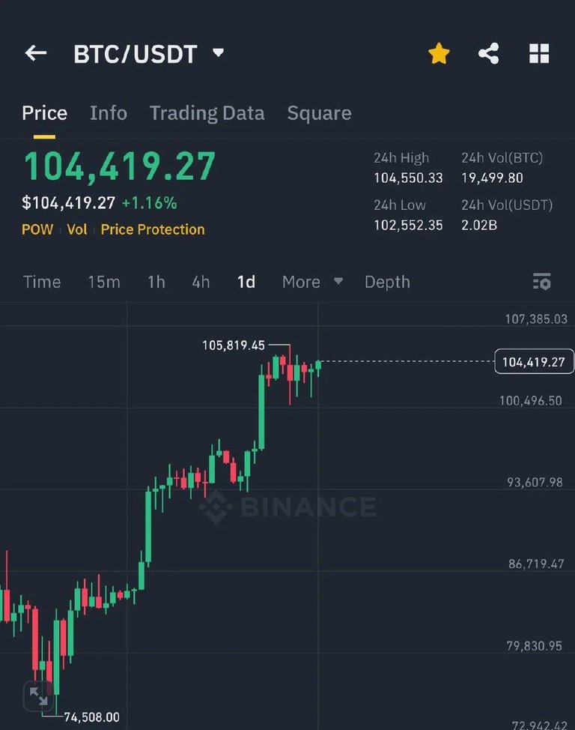Select the 1h timeframe

click(x=156, y=282)
